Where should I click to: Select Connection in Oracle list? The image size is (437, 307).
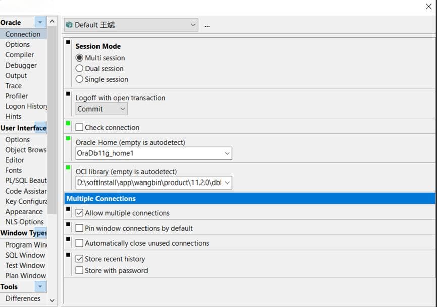(x=23, y=34)
